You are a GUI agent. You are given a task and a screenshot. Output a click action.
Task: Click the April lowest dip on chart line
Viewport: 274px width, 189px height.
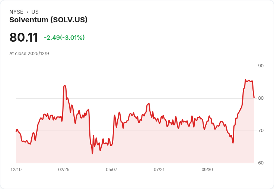click(92, 153)
